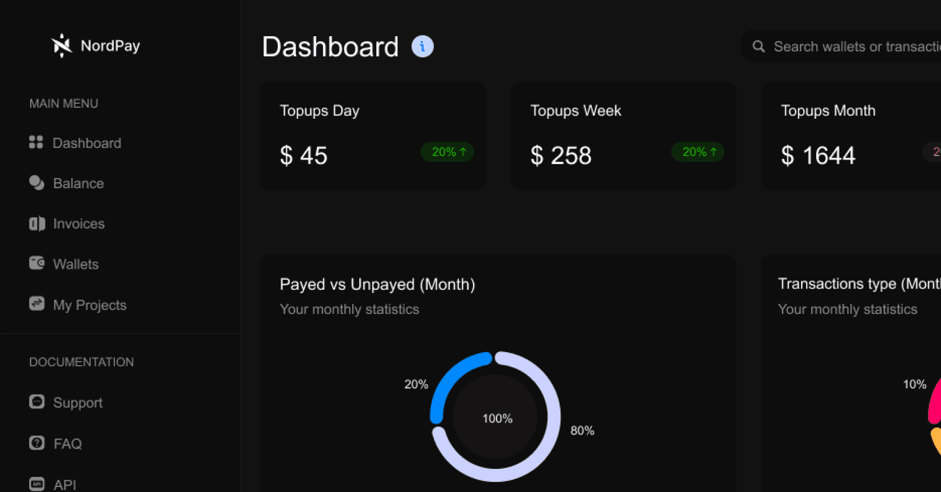Click the NordPay logo icon

[x=62, y=45]
